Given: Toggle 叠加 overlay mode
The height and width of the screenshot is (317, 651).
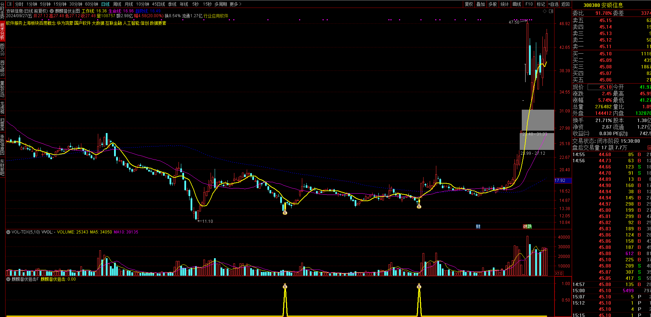Looking at the screenshot, I should point(480,4).
